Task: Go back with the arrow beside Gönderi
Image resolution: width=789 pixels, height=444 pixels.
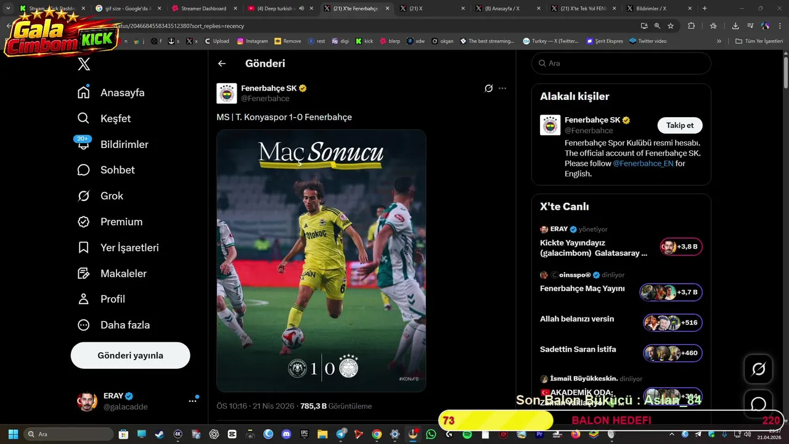Action: pyautogui.click(x=222, y=64)
